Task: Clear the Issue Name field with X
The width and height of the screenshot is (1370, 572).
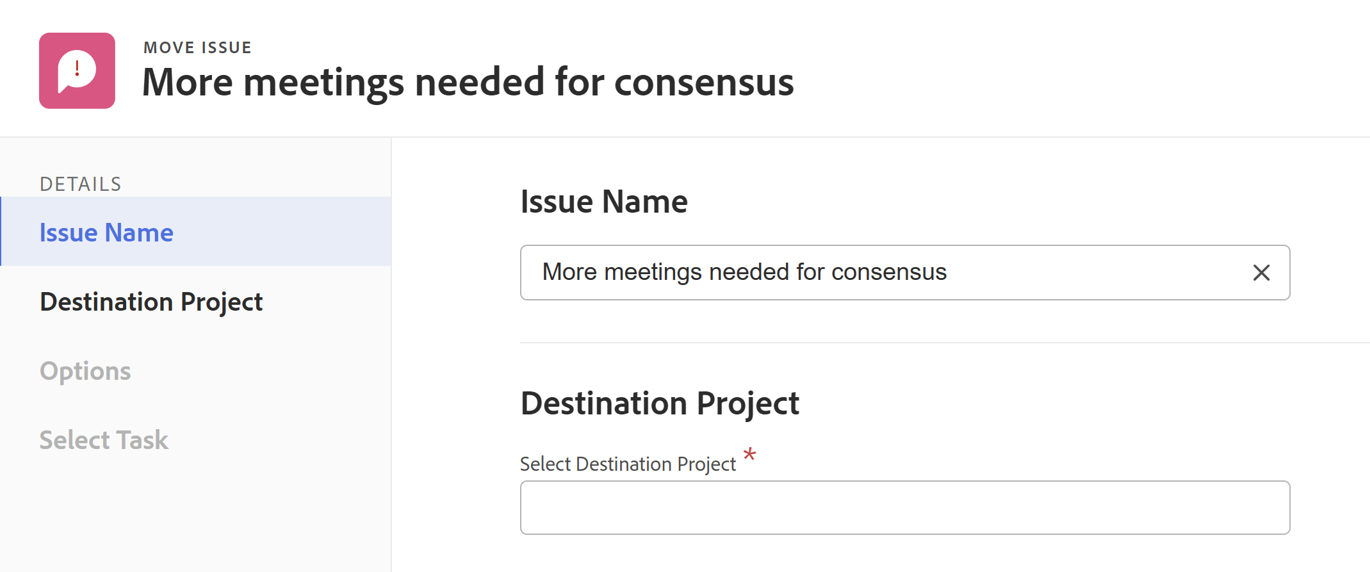Action: (1261, 273)
